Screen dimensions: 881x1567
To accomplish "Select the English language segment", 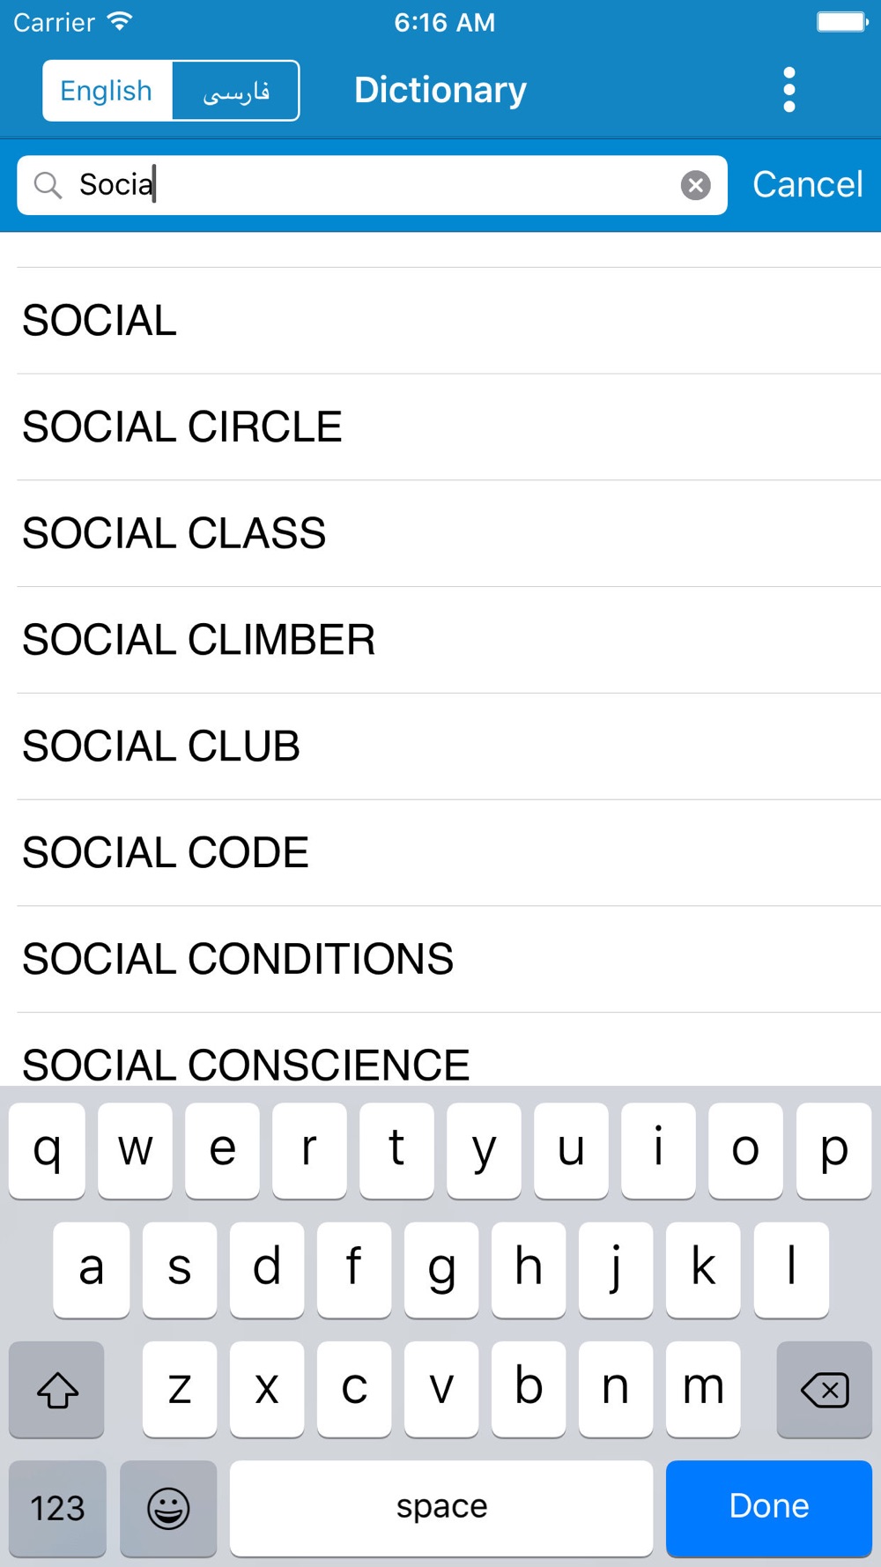I will 107,91.
